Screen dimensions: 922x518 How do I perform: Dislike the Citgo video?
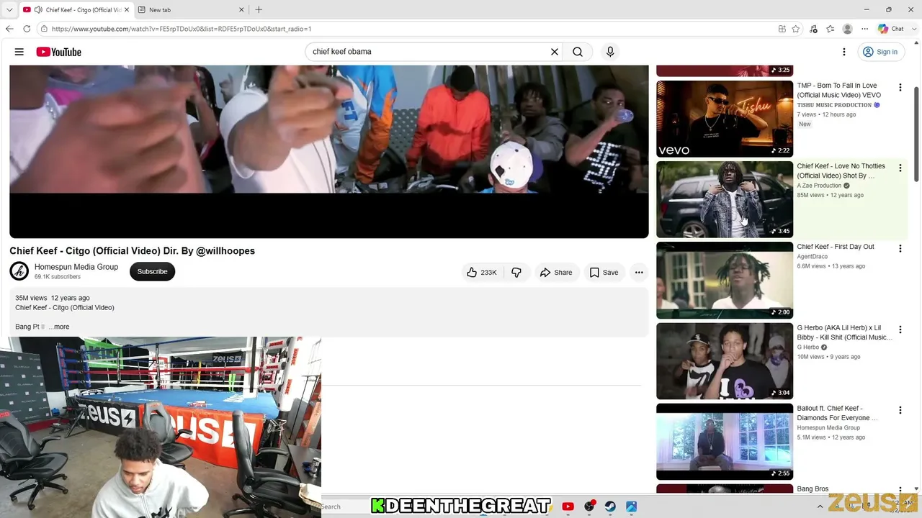click(x=516, y=272)
